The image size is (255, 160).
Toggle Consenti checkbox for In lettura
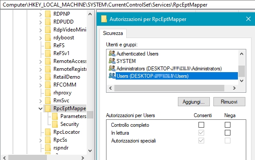(x=202, y=133)
